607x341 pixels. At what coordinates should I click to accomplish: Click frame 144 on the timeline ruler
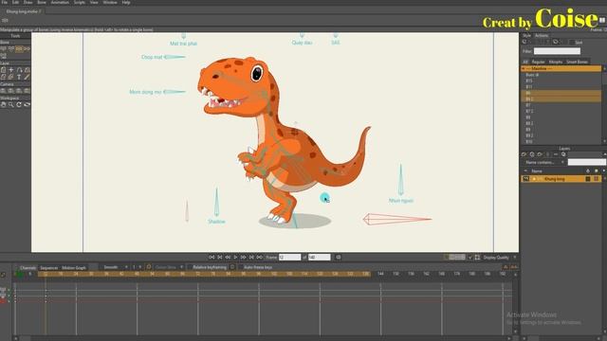pyautogui.click(x=380, y=274)
